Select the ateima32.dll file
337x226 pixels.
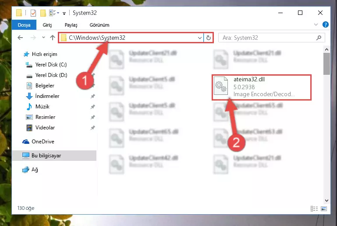click(262, 87)
